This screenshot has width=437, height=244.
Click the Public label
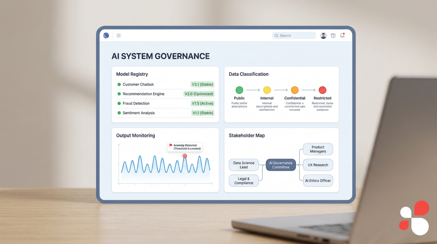click(239, 98)
